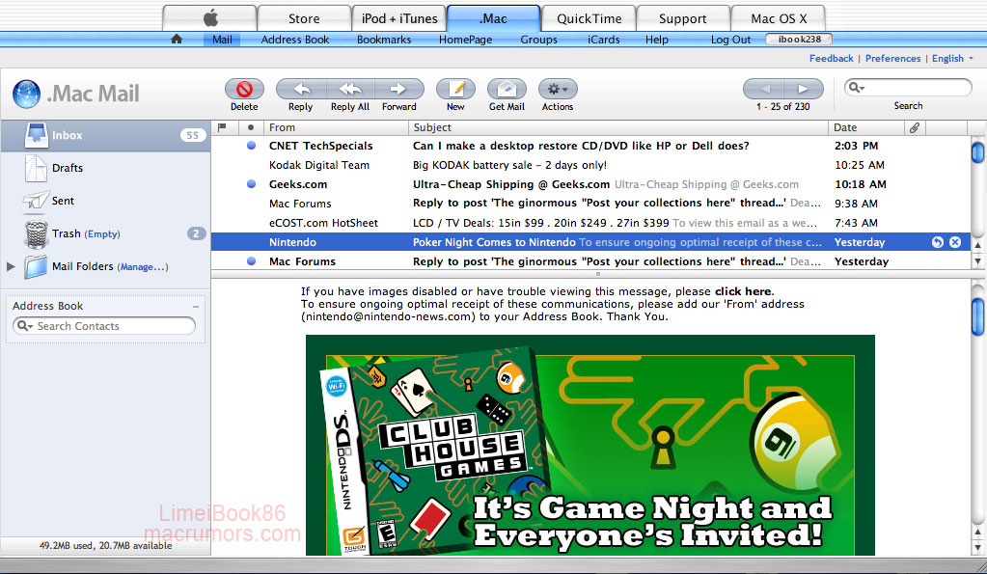Toggle unread dot on CNET TechSpecials message
Image resolution: width=987 pixels, height=574 pixels.
(x=251, y=146)
